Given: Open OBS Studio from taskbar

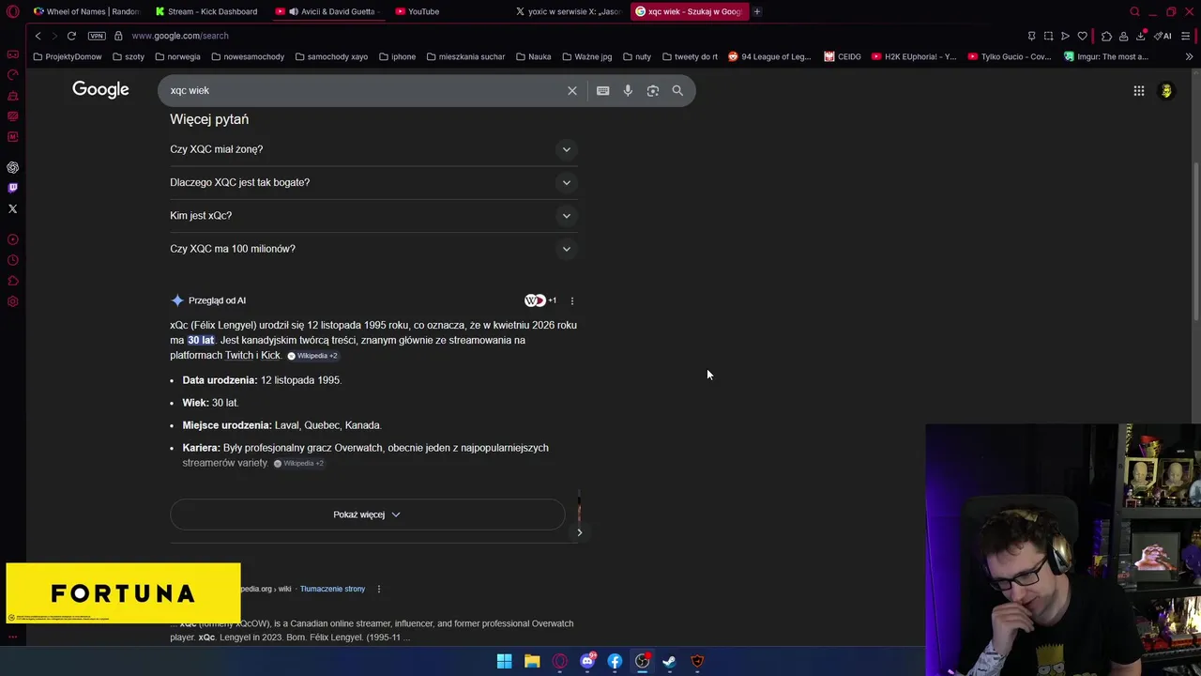Looking at the screenshot, I should coord(642,661).
